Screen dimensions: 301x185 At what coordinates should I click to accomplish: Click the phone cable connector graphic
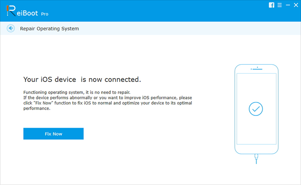click(256, 159)
